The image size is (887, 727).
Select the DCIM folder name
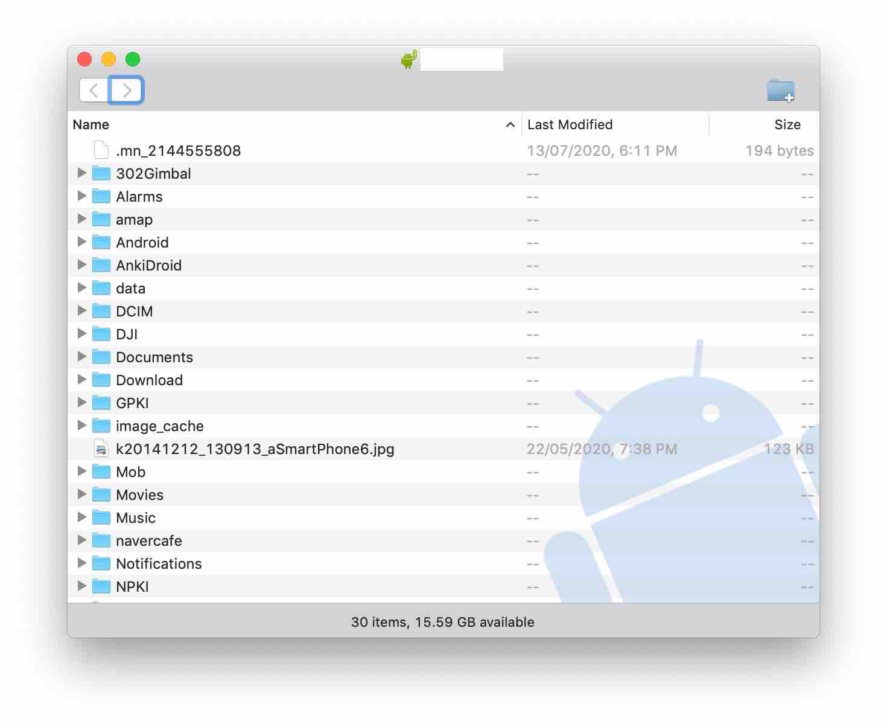point(135,311)
